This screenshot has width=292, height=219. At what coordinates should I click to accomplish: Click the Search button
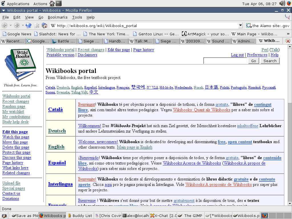[270, 61]
